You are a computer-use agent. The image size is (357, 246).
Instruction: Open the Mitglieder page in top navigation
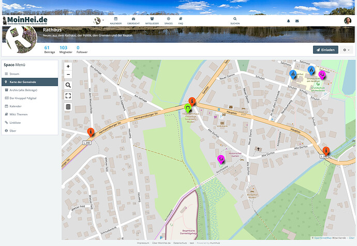pyautogui.click(x=152, y=21)
